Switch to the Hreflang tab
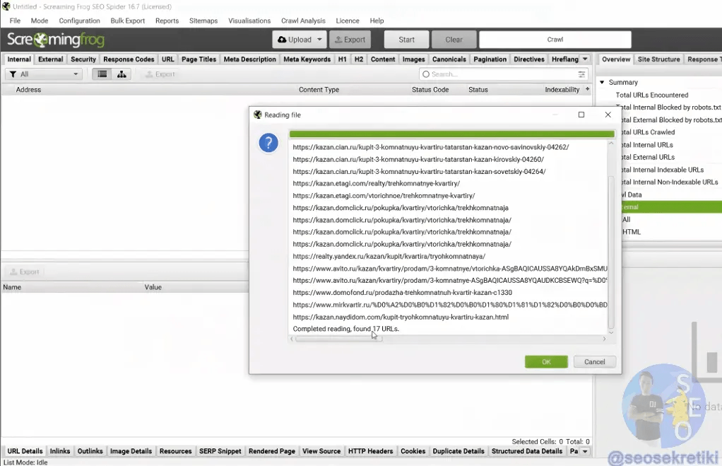Image resolution: width=722 pixels, height=466 pixels. tap(565, 59)
